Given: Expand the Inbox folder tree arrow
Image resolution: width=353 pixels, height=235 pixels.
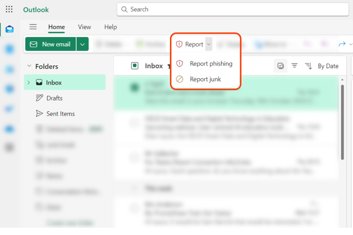Looking at the screenshot, I should [x=29, y=83].
